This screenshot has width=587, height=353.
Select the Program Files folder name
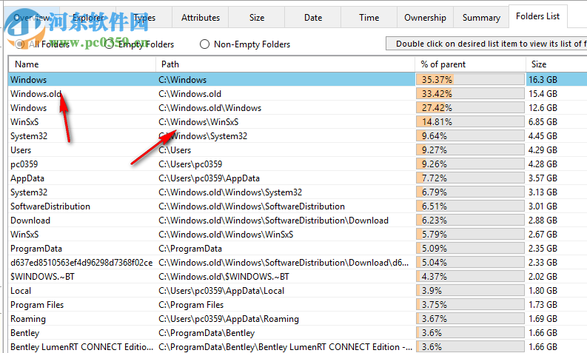click(37, 305)
